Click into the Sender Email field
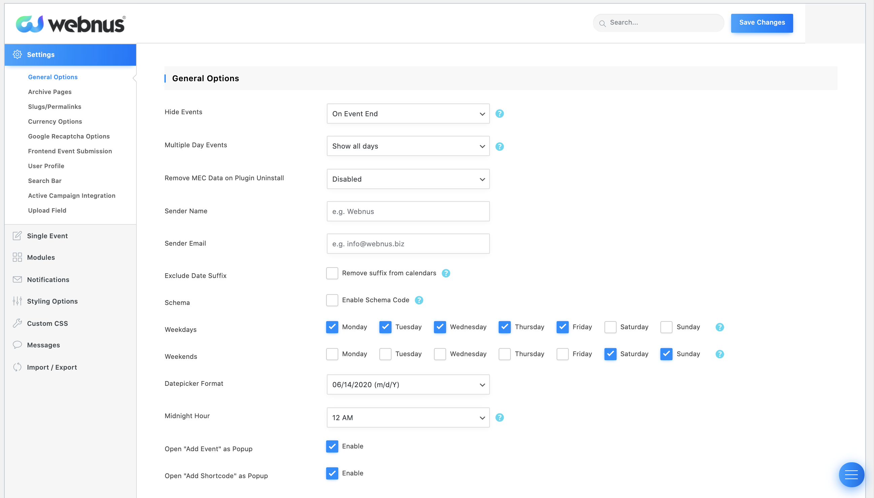874x498 pixels. (x=408, y=244)
